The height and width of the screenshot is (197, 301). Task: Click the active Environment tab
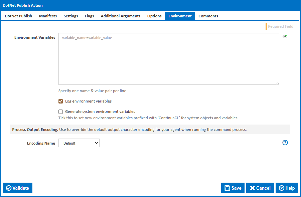pos(180,16)
